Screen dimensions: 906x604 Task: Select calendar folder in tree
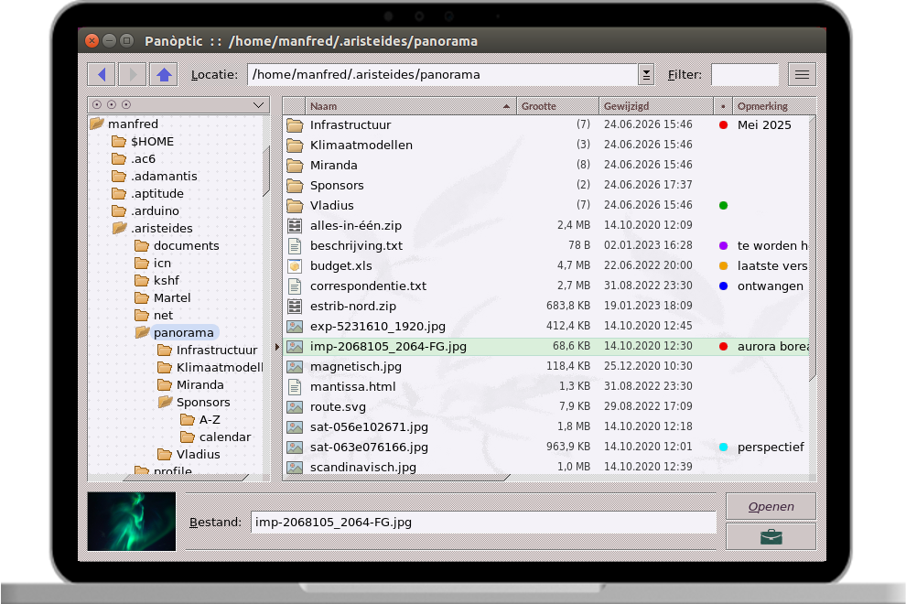[x=225, y=437]
